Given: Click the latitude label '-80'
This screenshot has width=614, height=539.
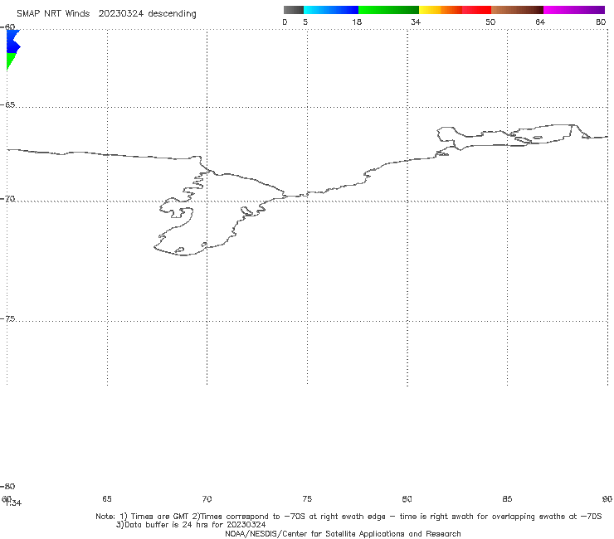Looking at the screenshot, I should pyautogui.click(x=7, y=486).
